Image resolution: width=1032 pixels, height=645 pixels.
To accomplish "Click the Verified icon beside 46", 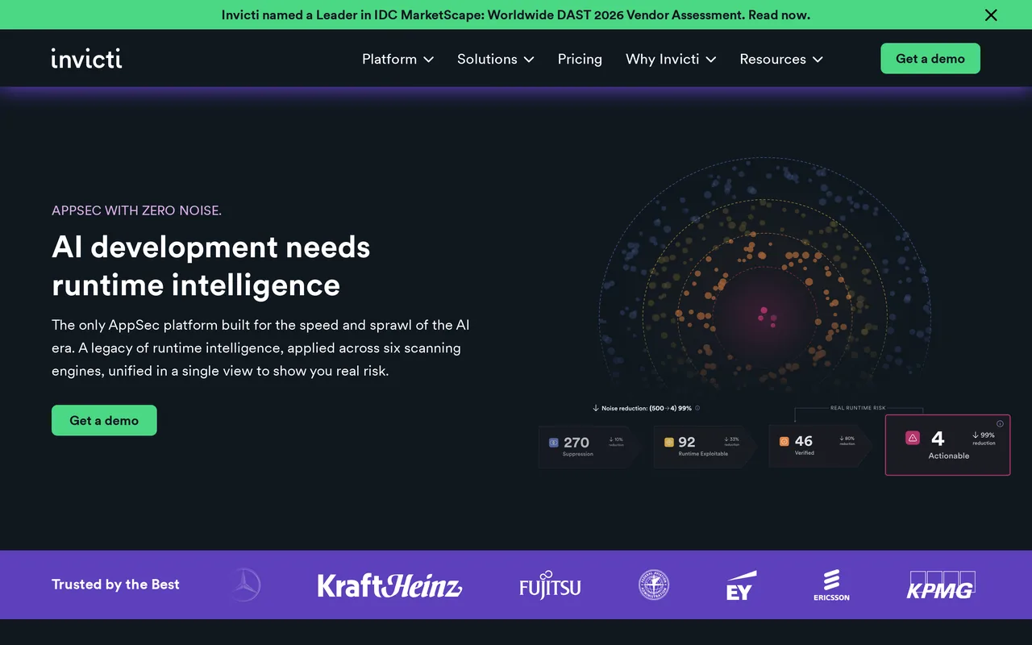I will pyautogui.click(x=784, y=442).
